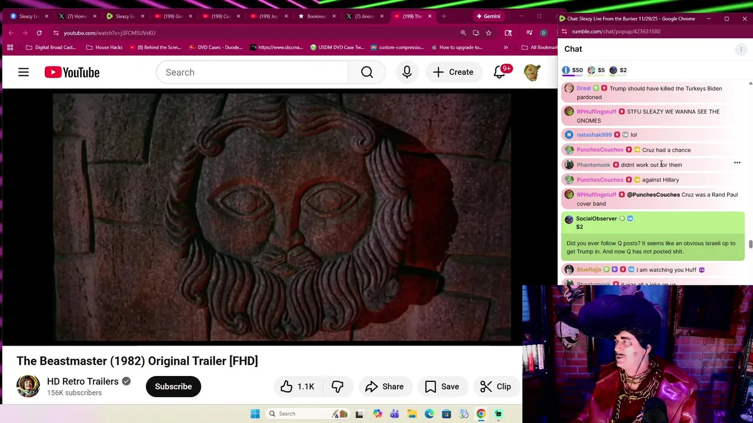The height and width of the screenshot is (423, 753).
Task: Open the Create menu
Action: coord(452,72)
